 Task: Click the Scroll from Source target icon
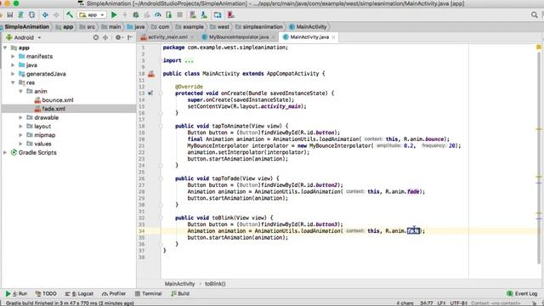point(96,37)
